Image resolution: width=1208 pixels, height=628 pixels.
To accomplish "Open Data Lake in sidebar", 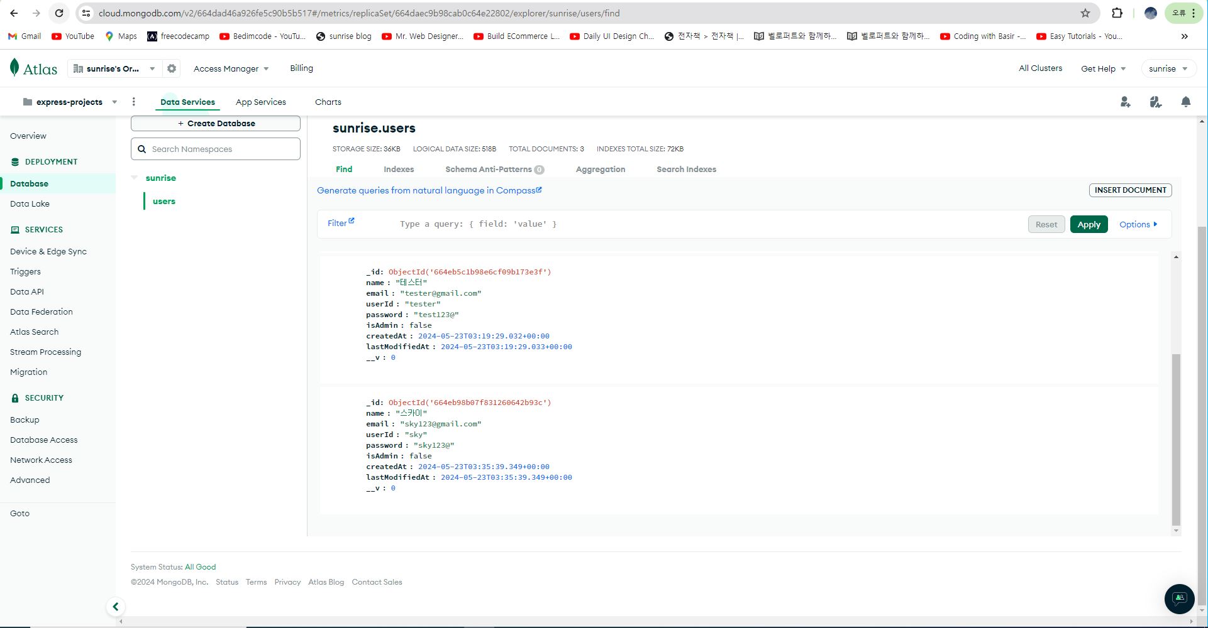I will [x=30, y=203].
